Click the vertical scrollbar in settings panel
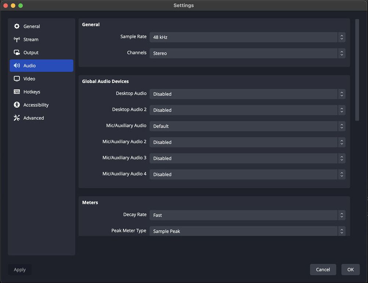 357,70
